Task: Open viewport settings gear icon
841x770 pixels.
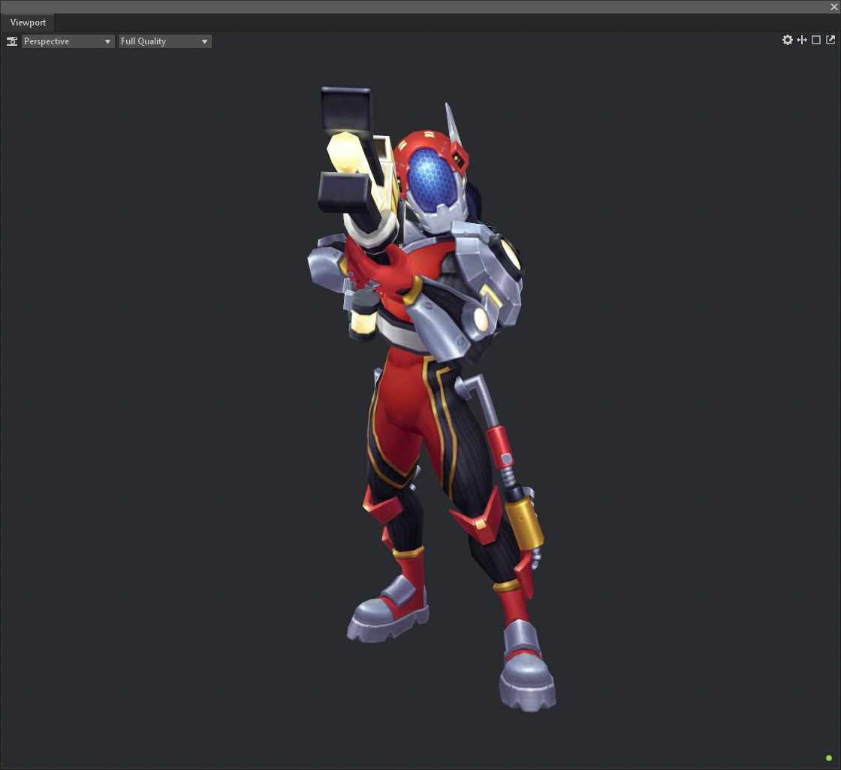Action: 788,40
